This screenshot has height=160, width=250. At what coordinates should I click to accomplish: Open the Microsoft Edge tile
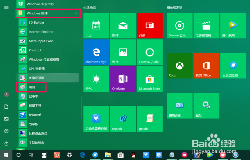pyautogui.click(x=96, y=52)
